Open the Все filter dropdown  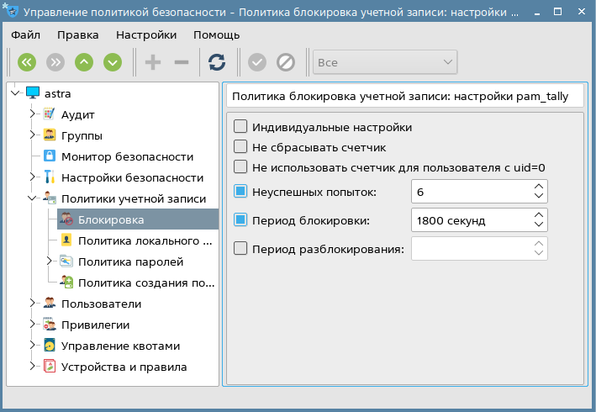click(385, 62)
